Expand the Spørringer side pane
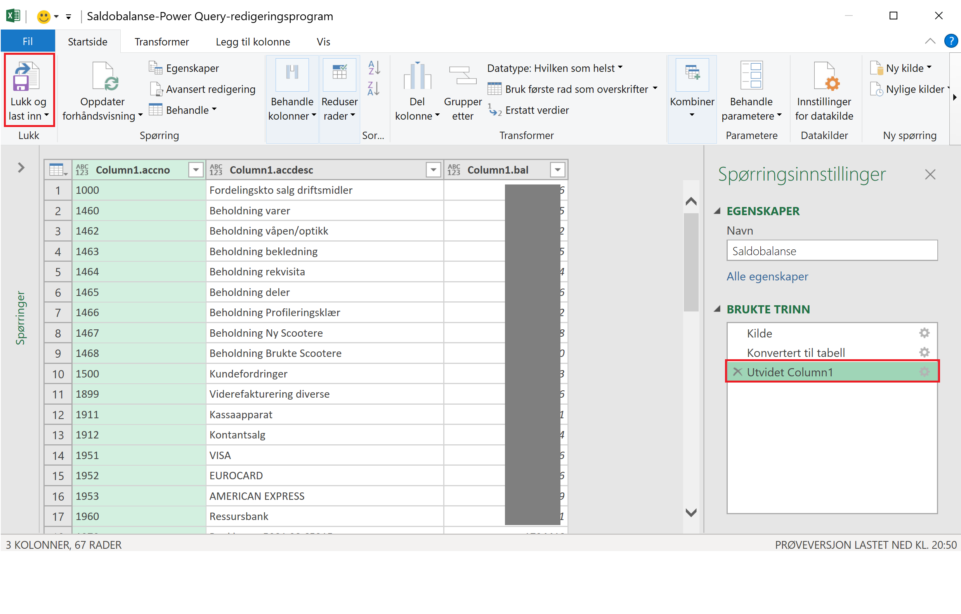Screen dimensions: 961x614 [21, 168]
